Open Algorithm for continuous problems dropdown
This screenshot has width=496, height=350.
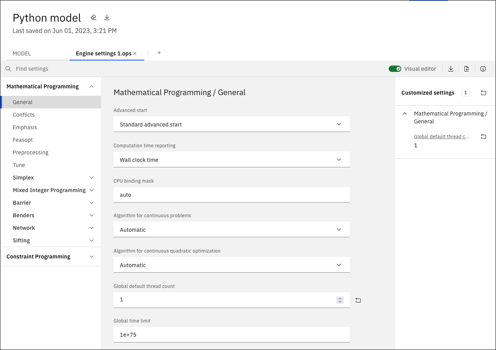tap(231, 229)
